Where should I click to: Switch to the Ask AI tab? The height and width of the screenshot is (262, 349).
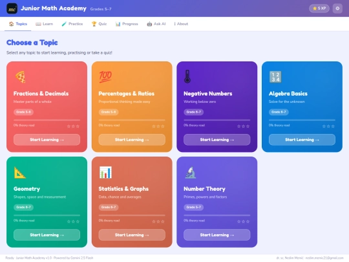(x=156, y=24)
